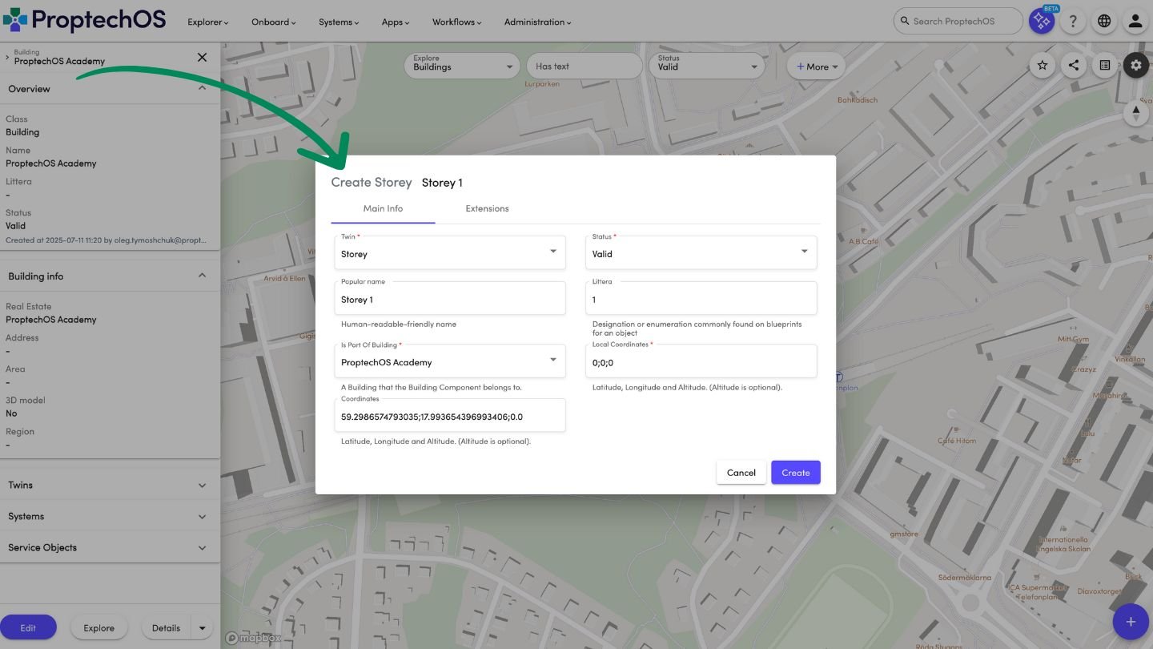1153x649 pixels.
Task: Click the compass north icon
Action: pos(1135,113)
